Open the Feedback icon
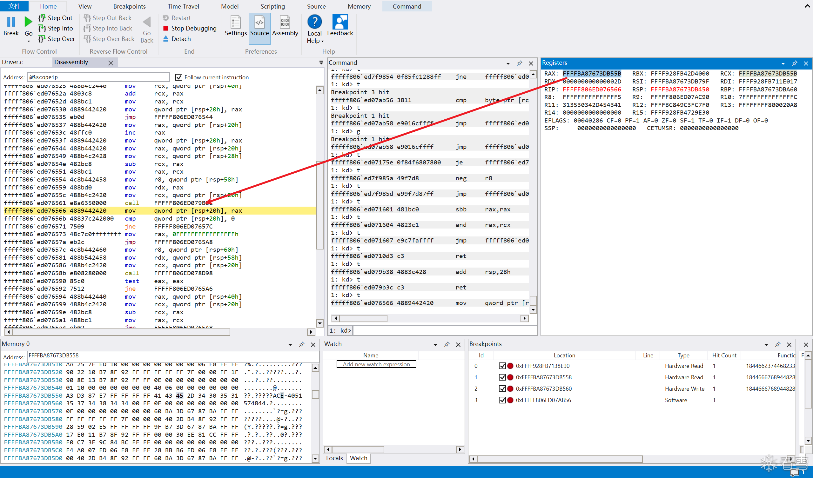Viewport: 813px width, 478px height. coord(340,22)
